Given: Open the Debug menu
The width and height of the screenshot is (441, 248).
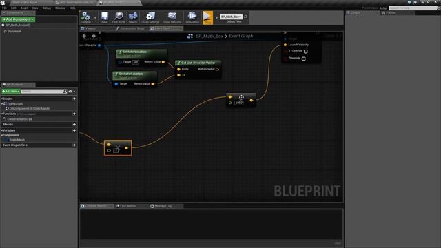Looking at the screenshot, I should tap(46, 8).
